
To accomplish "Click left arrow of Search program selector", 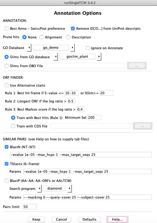I will pyautogui.click(x=39, y=189).
